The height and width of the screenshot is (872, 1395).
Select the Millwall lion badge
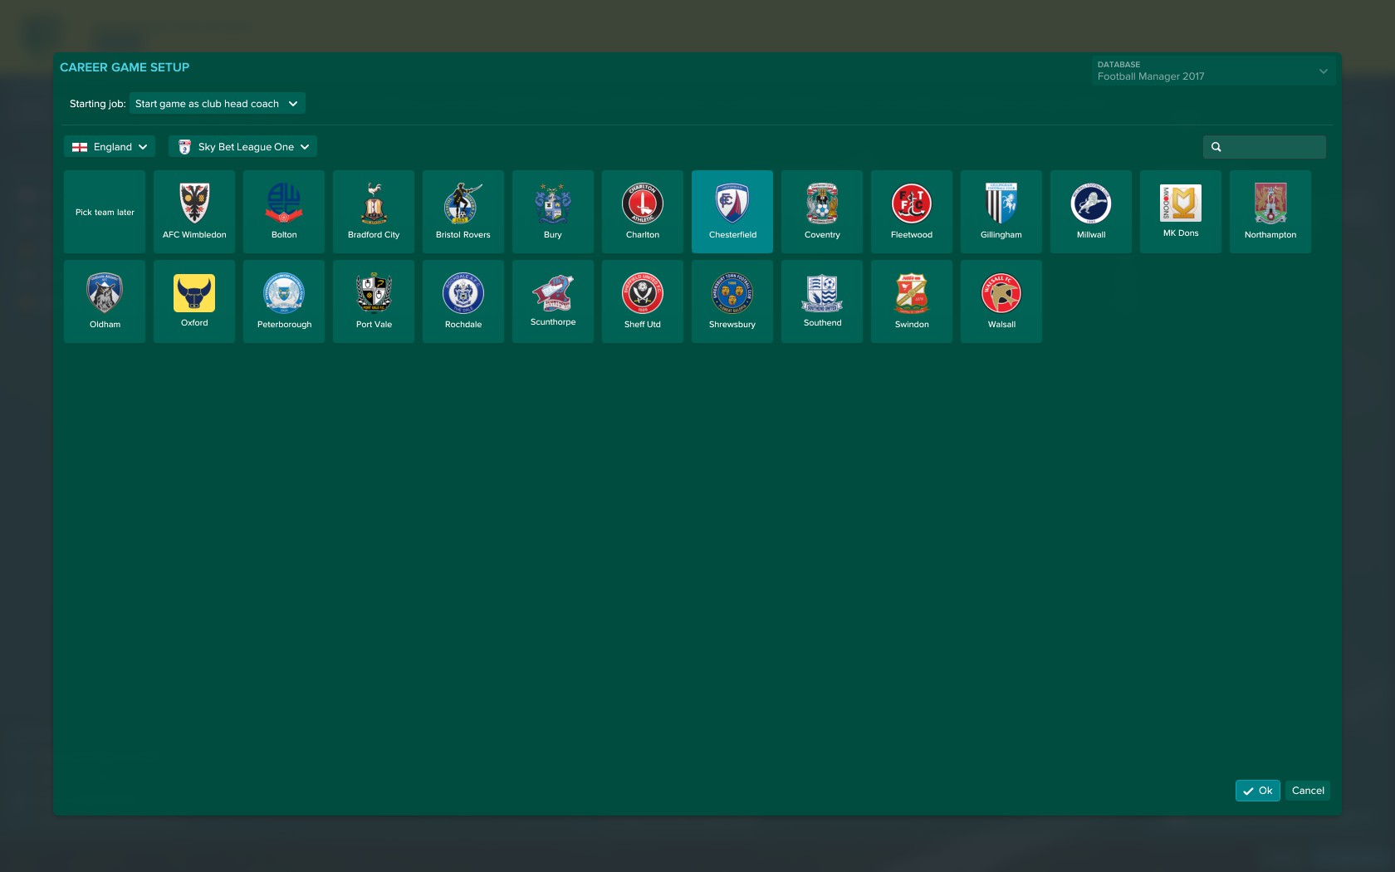pos(1091,204)
